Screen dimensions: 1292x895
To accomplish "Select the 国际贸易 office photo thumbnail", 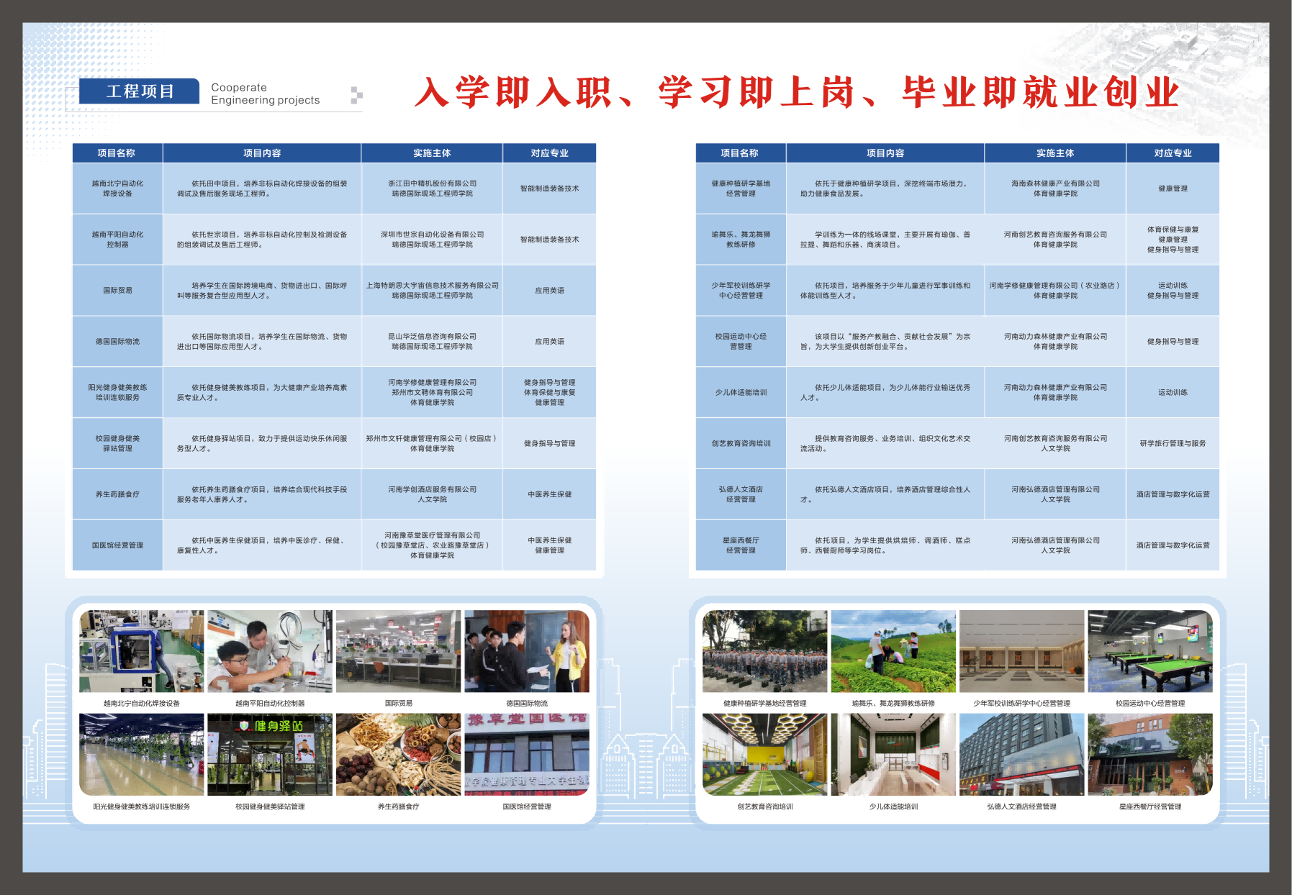I will click(x=398, y=651).
